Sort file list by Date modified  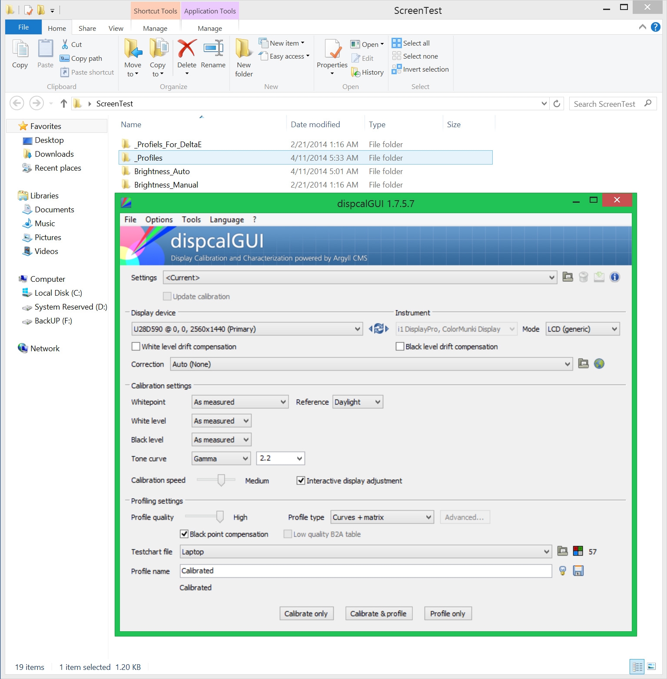pos(315,124)
